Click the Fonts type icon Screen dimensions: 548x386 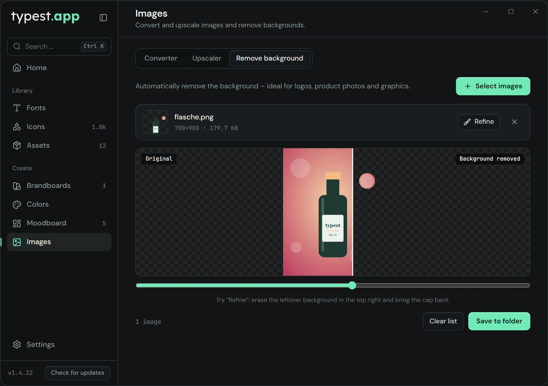(17, 108)
